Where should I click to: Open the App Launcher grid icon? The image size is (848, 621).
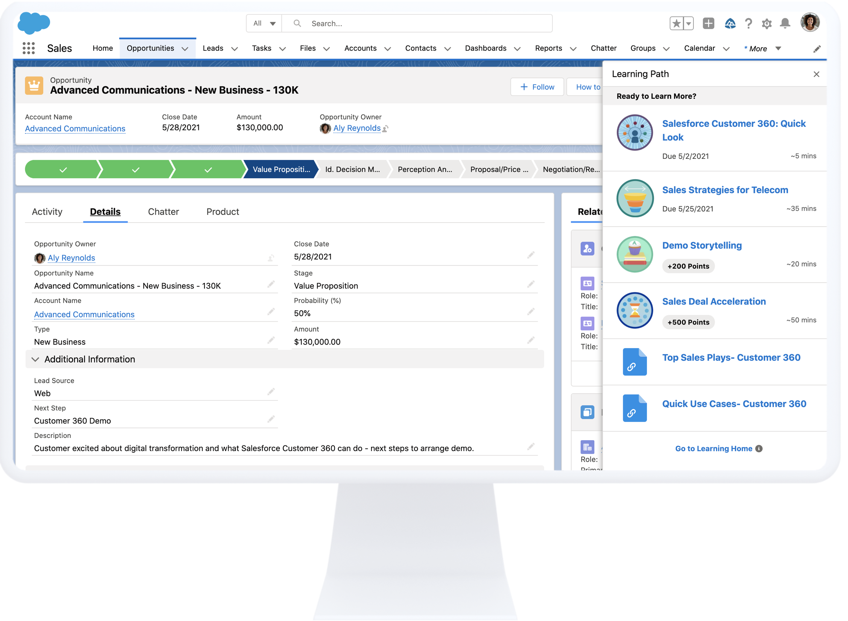pyautogui.click(x=29, y=48)
